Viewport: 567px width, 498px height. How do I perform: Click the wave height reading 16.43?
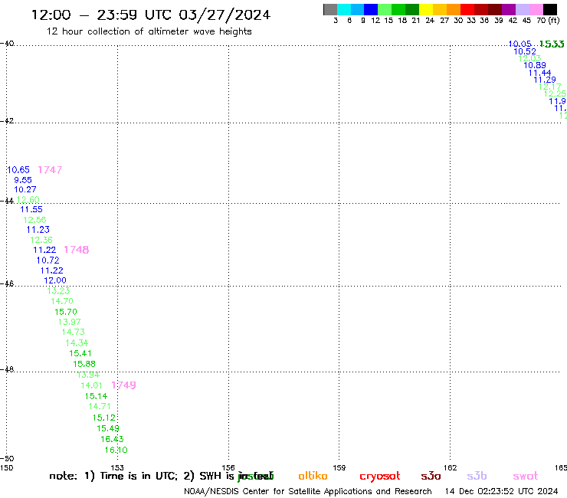(112, 440)
